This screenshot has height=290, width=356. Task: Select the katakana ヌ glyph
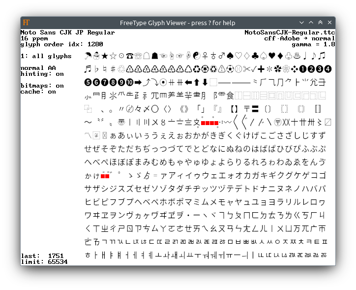[280, 189]
